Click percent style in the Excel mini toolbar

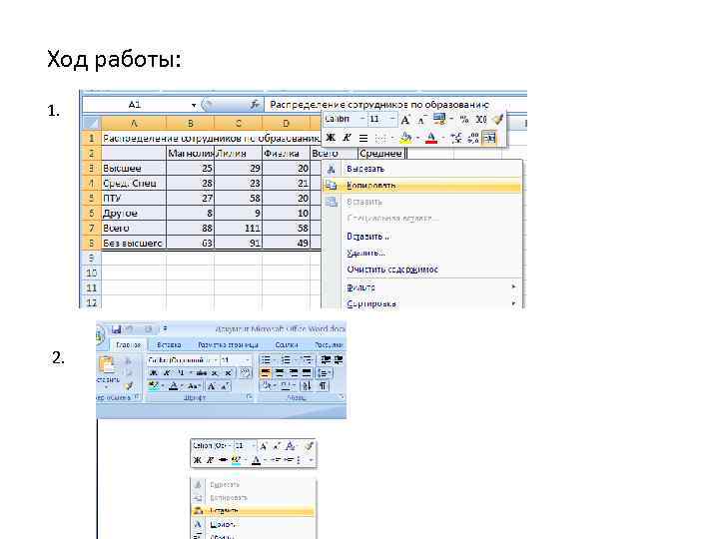coord(464,120)
